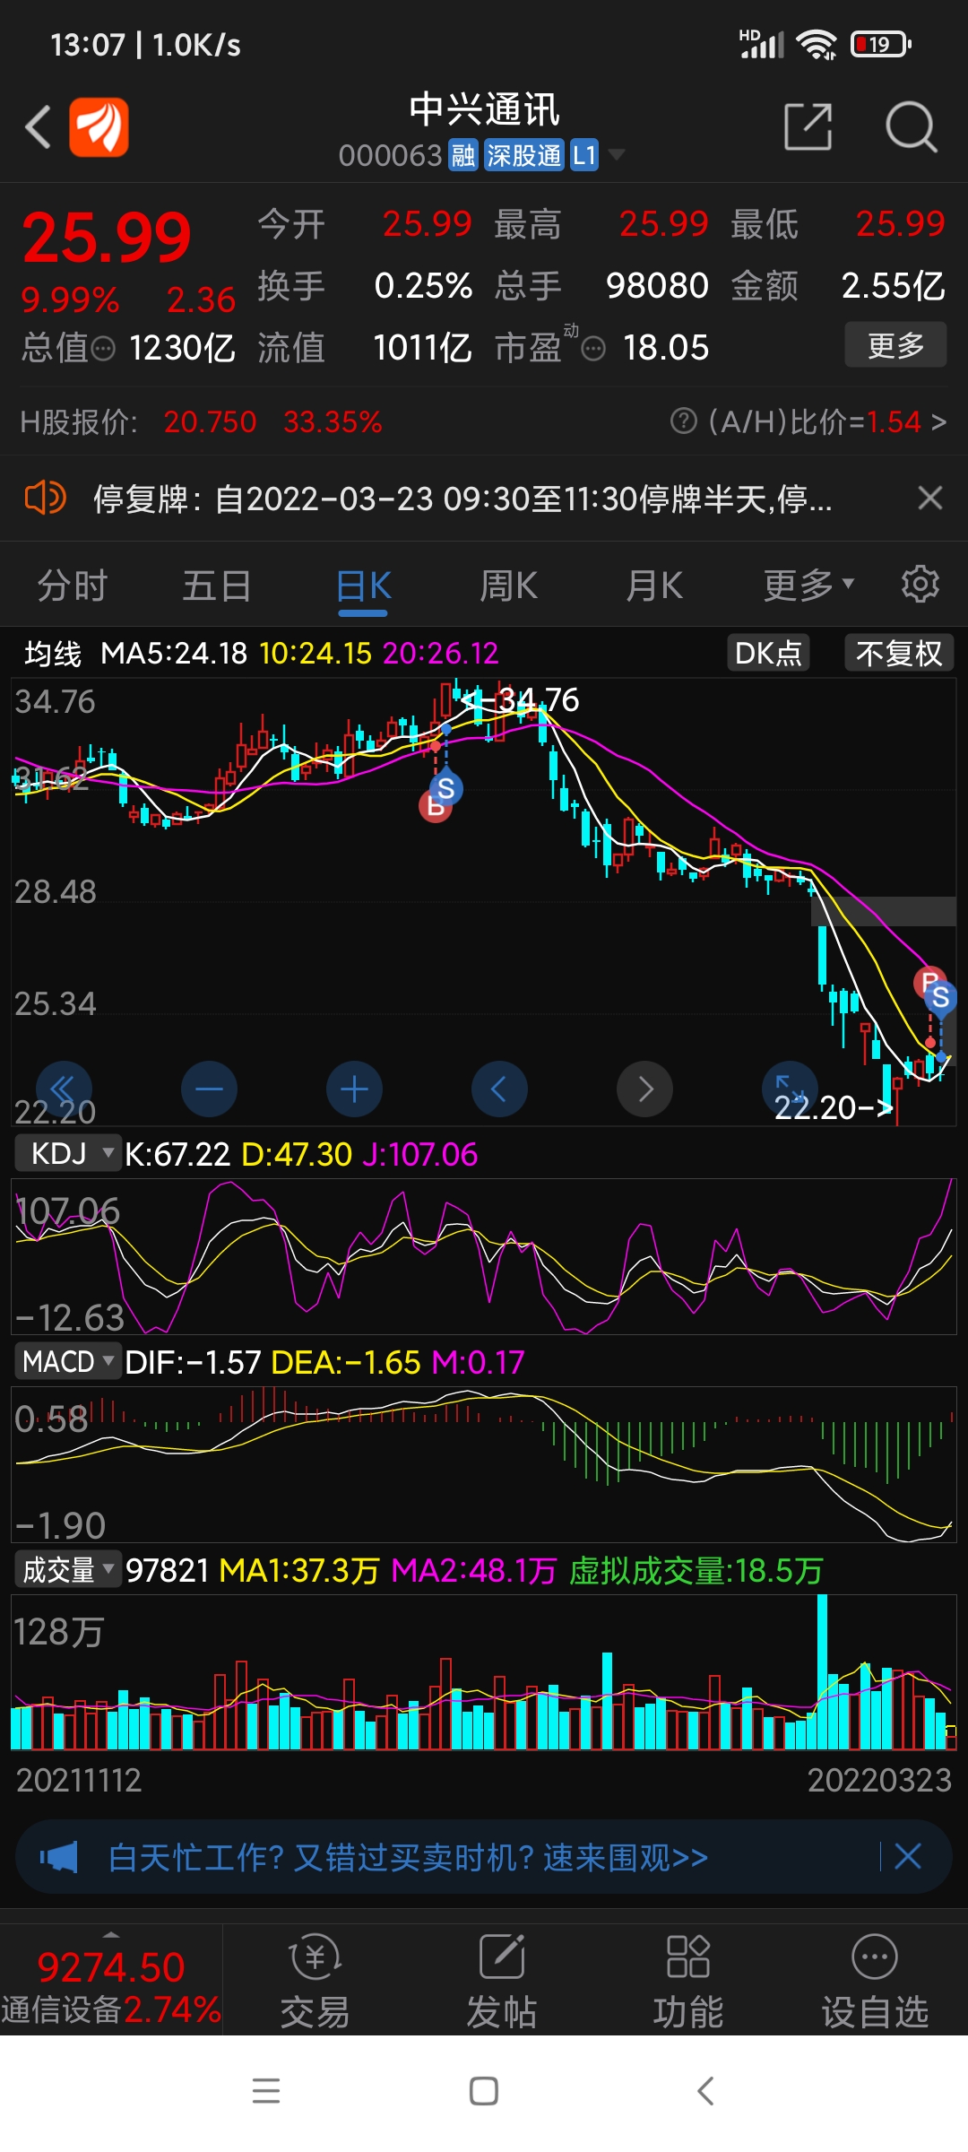This screenshot has height=2152, width=968.
Task: Expand the stock title dropdown arrow
Action: [x=617, y=155]
